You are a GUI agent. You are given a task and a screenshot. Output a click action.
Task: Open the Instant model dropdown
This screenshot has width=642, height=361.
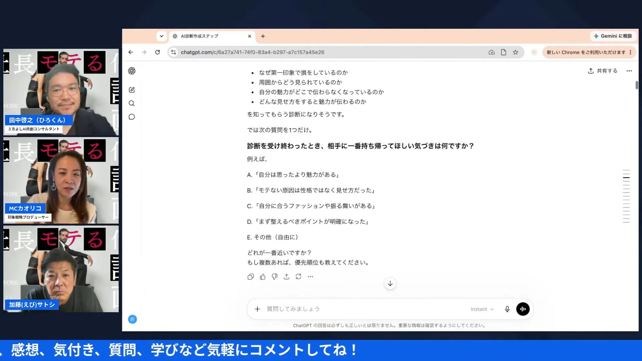[482, 309]
